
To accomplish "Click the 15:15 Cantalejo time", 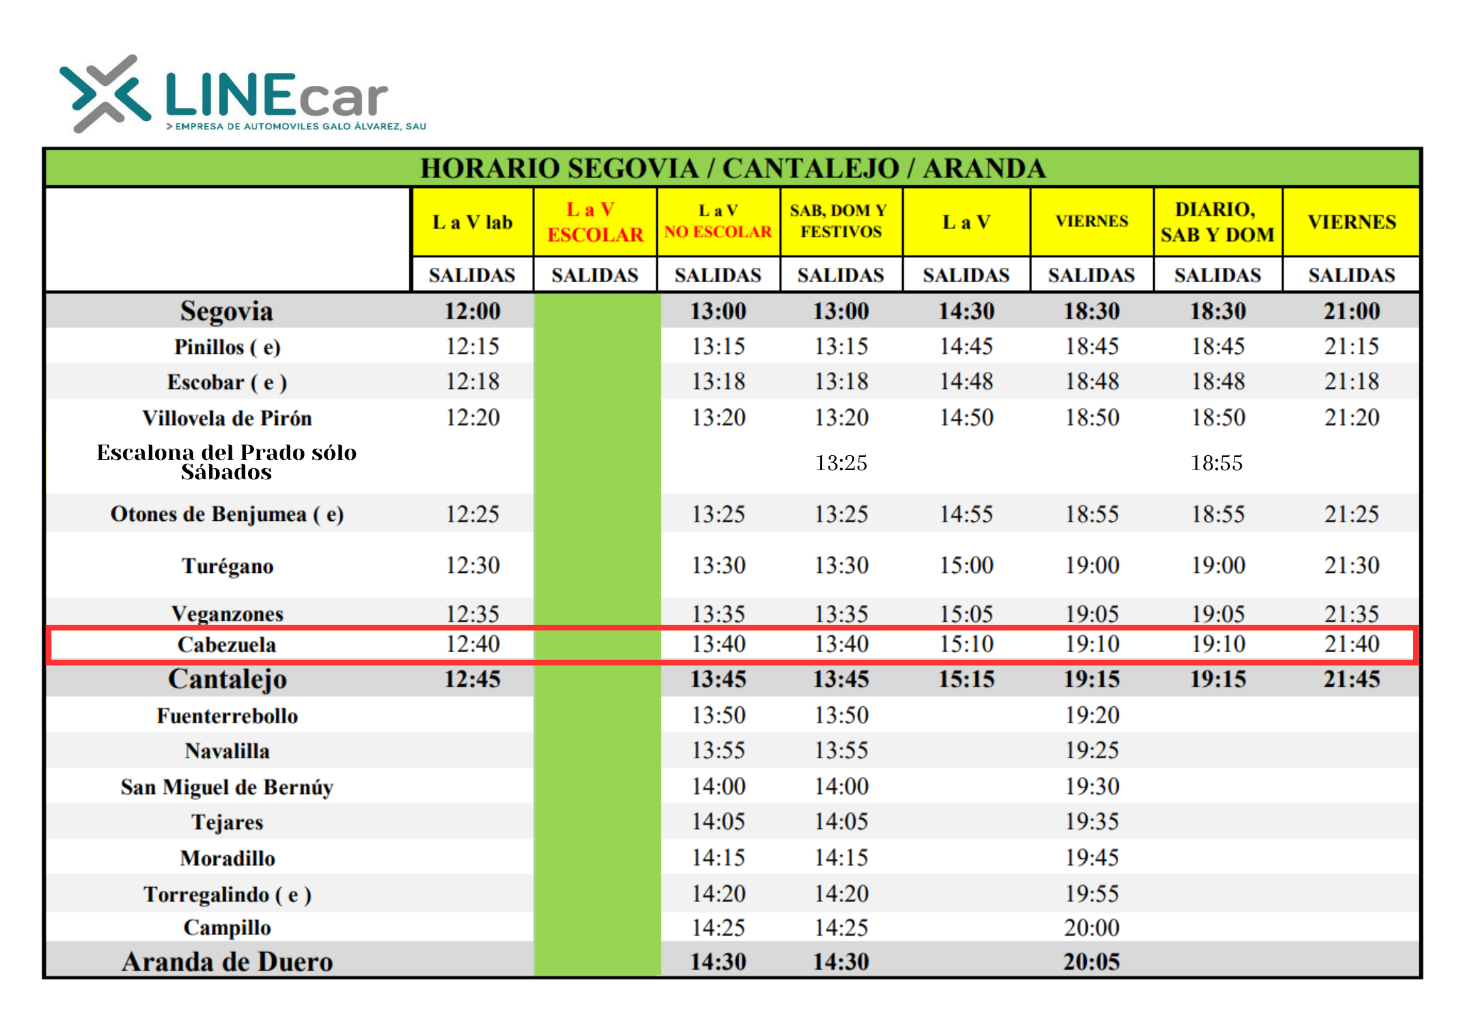I will [x=966, y=679].
